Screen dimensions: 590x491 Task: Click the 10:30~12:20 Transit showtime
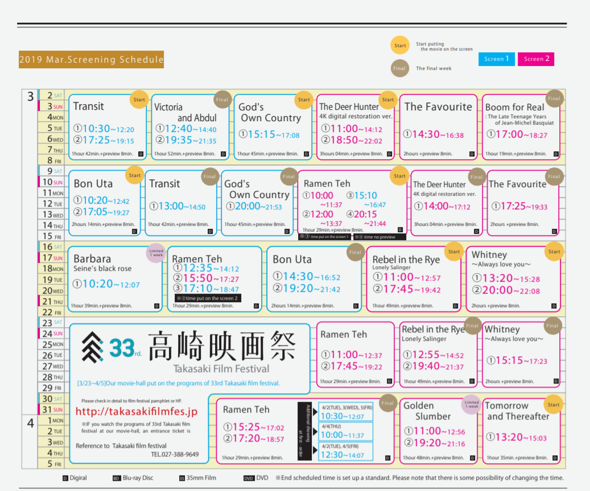pyautogui.click(x=104, y=129)
